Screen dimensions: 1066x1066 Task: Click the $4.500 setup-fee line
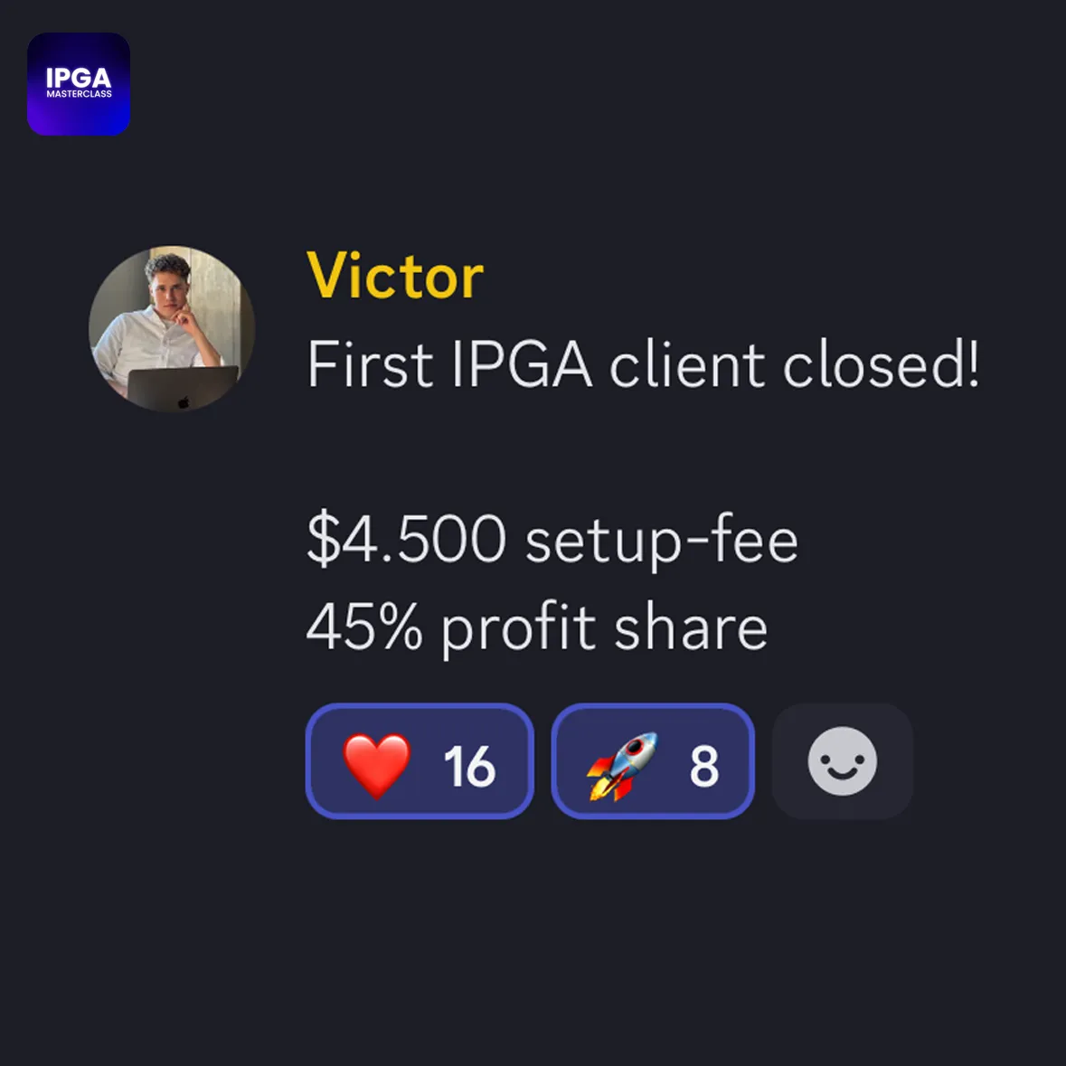click(552, 541)
